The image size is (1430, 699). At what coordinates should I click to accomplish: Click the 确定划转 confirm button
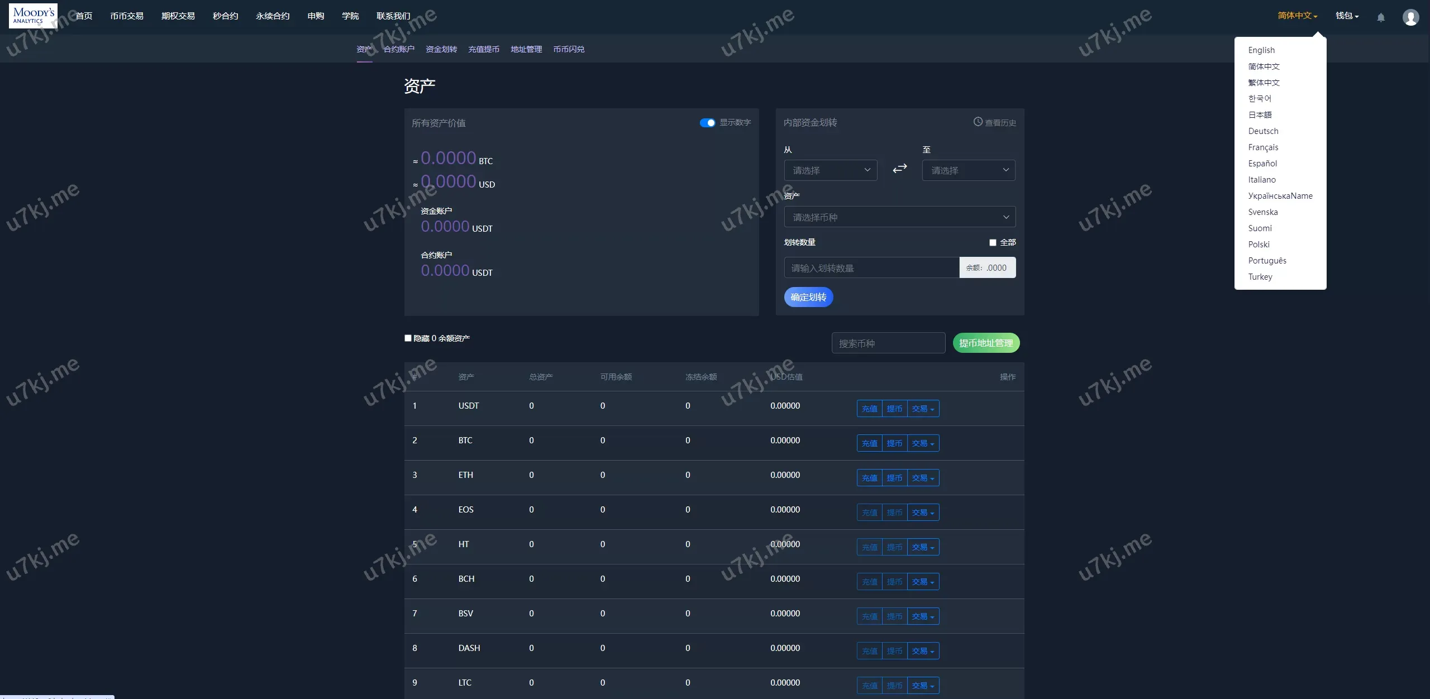(x=808, y=297)
